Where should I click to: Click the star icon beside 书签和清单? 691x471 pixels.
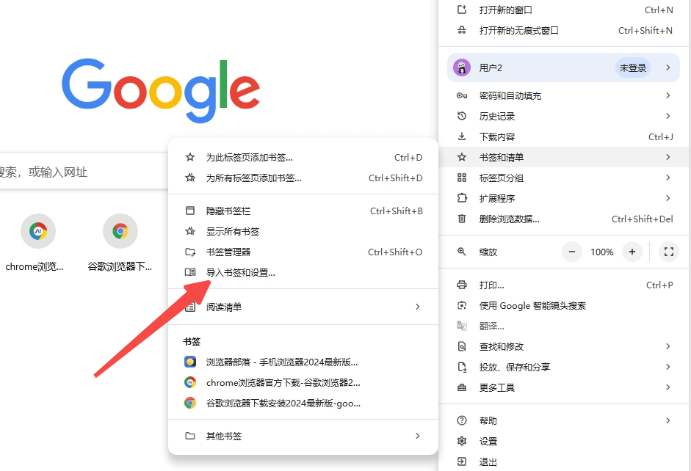coord(461,157)
